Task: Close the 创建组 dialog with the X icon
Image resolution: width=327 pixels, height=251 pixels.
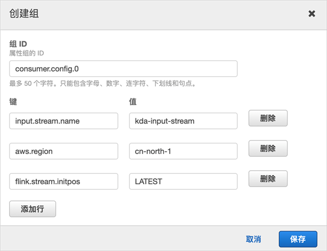Action: (x=311, y=14)
